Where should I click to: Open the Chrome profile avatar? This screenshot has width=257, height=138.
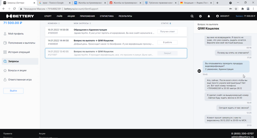[248, 9]
